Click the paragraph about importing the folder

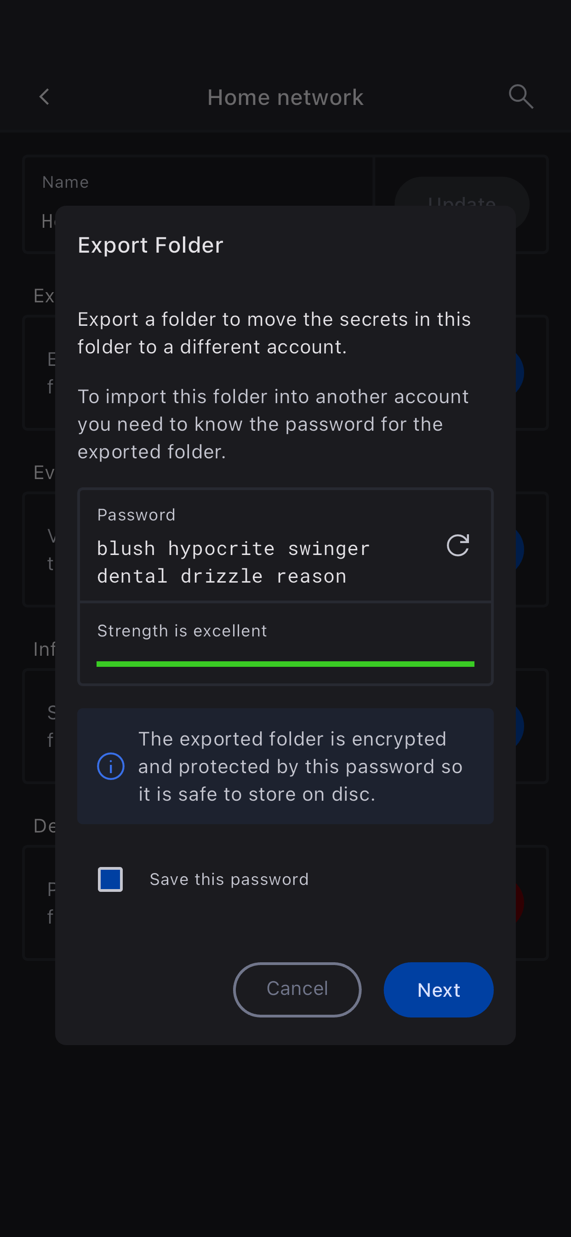273,424
